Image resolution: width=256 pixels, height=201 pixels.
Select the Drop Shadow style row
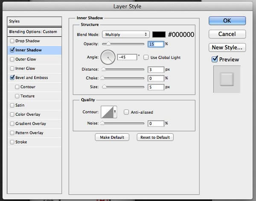(34, 41)
